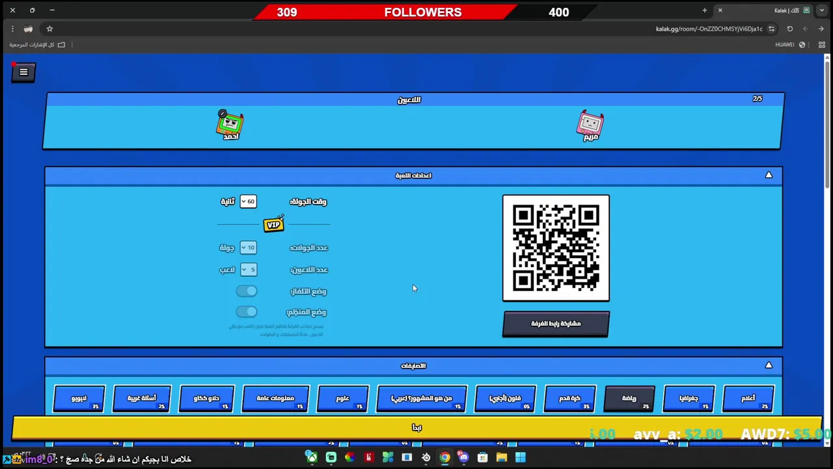Open the green-blue puzzle app in taskbar
This screenshot has height=469, width=833.
(388, 458)
